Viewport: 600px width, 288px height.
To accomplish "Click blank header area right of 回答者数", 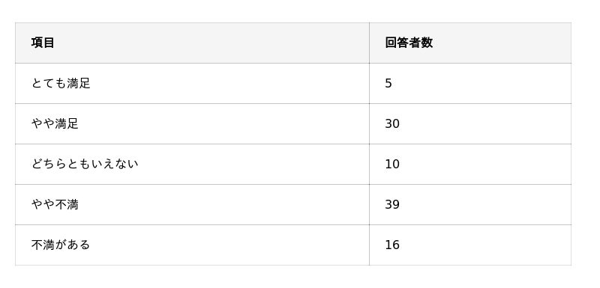I will pos(502,43).
